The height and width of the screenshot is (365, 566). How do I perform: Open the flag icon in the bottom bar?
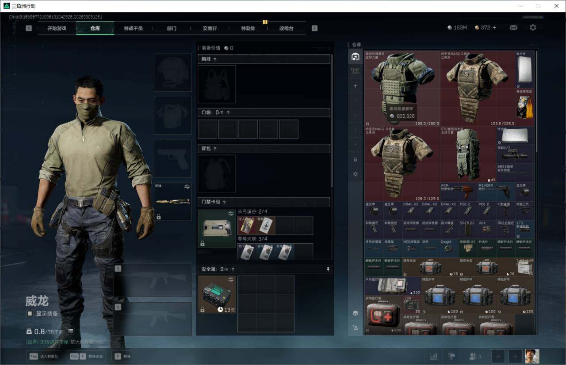click(452, 356)
